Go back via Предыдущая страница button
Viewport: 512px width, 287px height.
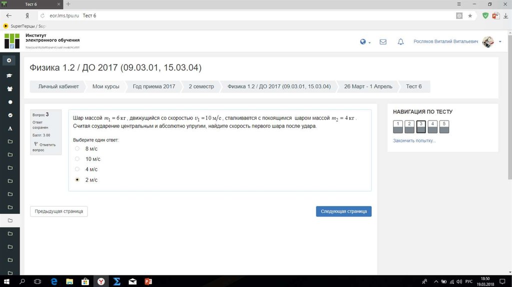pyautogui.click(x=59, y=211)
